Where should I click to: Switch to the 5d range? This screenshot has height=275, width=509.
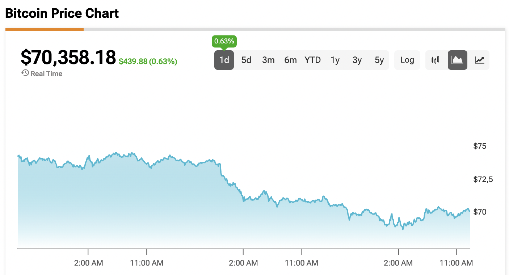[246, 60]
